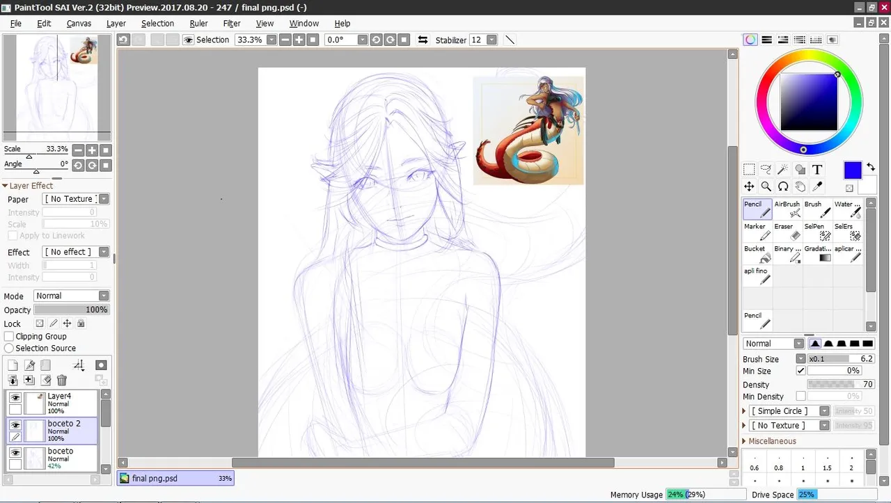Select the Text tool
This screenshot has height=503, width=891.
coord(817,169)
